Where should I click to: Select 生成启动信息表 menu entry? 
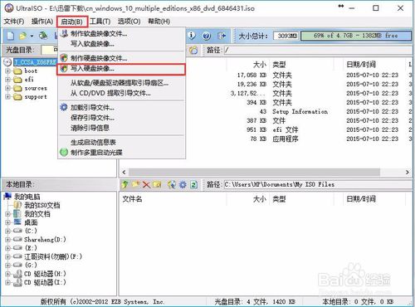[x=122, y=142]
